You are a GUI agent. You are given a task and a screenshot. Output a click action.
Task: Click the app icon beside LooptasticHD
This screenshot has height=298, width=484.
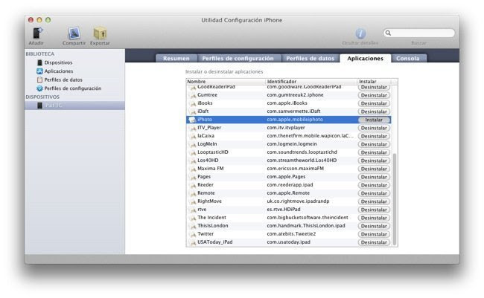coord(193,152)
